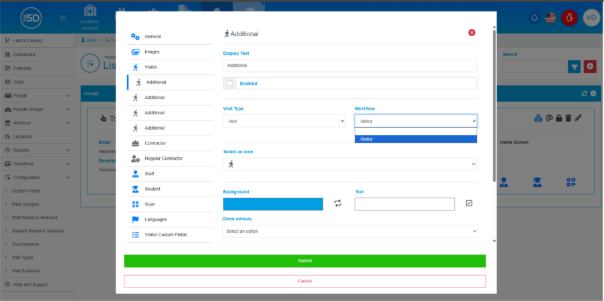Close the Additional dialog with red X
The width and height of the screenshot is (604, 301).
[472, 33]
